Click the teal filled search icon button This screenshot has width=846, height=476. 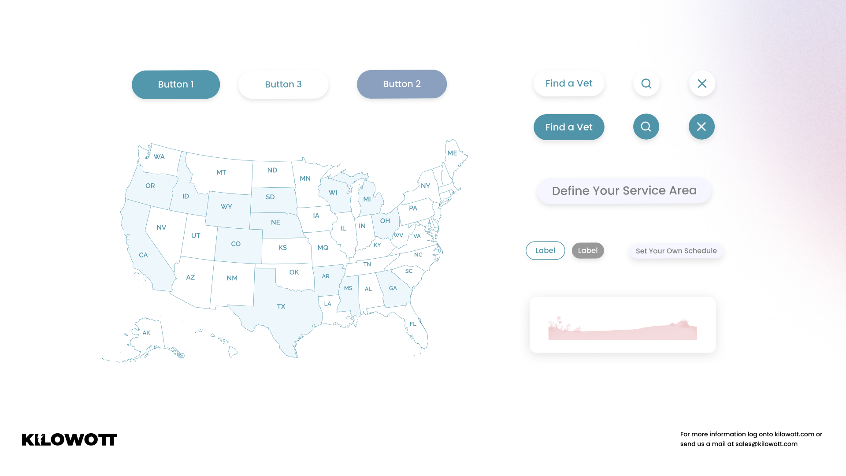(646, 127)
